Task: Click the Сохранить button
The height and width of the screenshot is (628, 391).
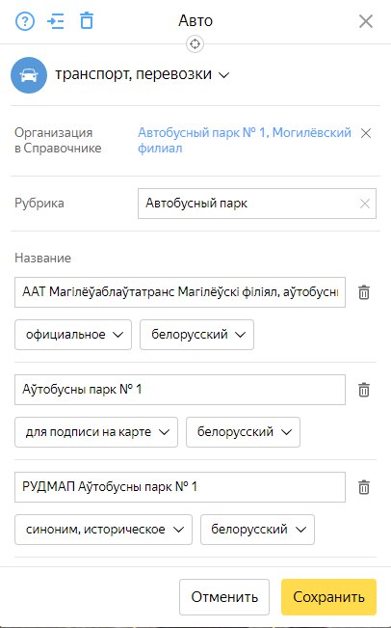Action: 328,597
